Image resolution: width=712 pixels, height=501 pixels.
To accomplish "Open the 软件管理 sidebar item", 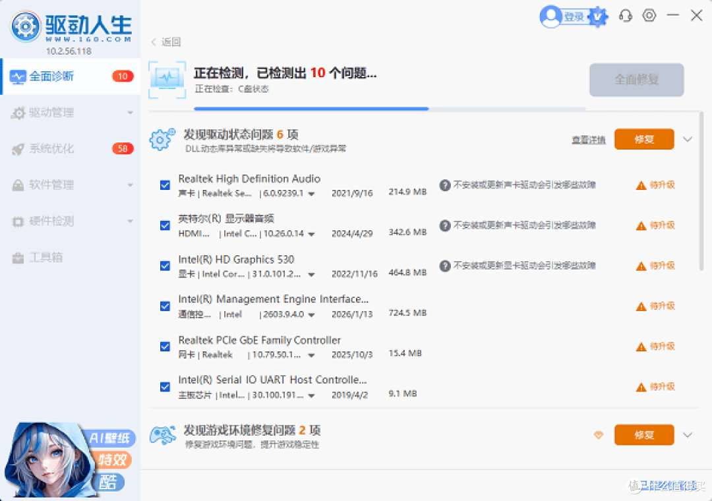I will pyautogui.click(x=71, y=185).
